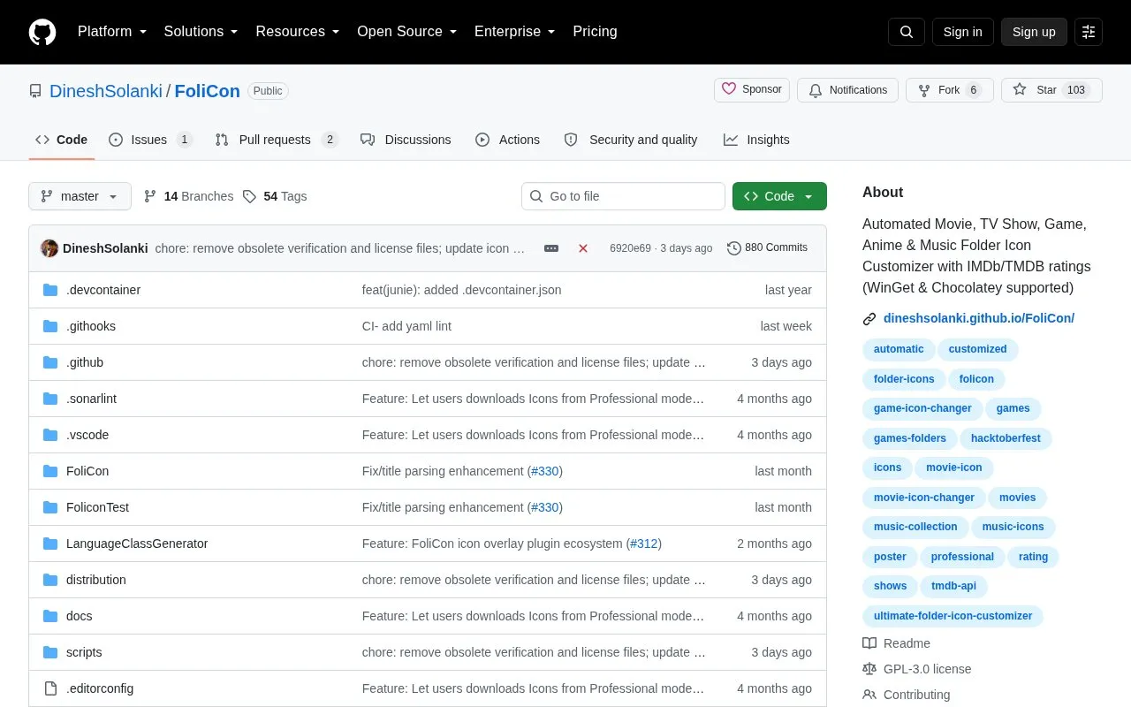Screen dimensions: 1131x707
Task: Click the .editorconfig file icon
Action: point(50,688)
